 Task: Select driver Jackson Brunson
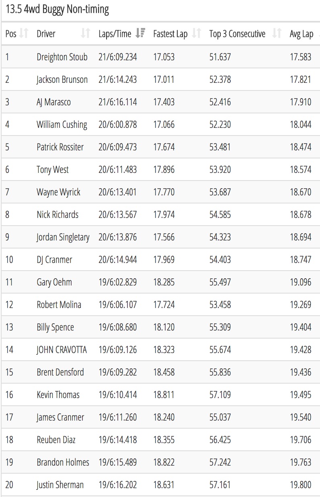coord(62,80)
